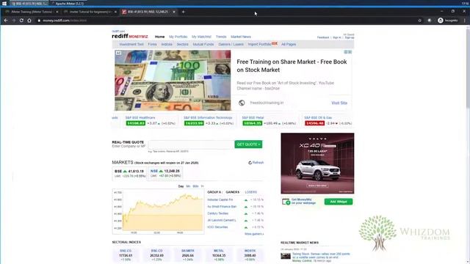Click the currency banknotes ad image
Viewport: 470px width, 264px height.
pyautogui.click(x=173, y=80)
